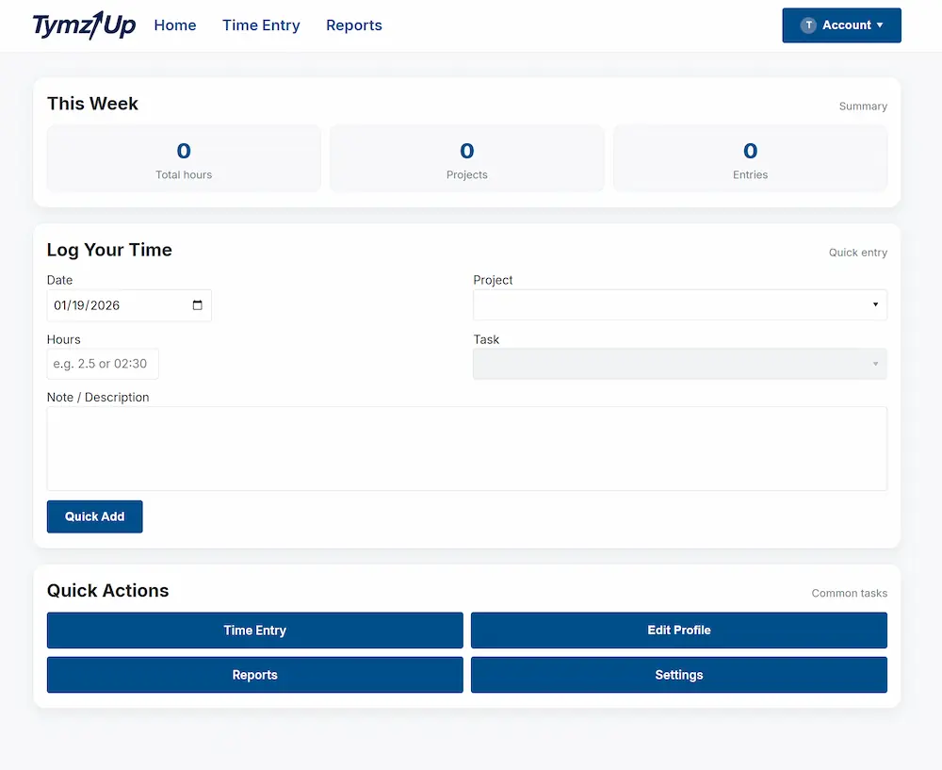
Task: Open the Task dropdown list
Action: coord(679,364)
